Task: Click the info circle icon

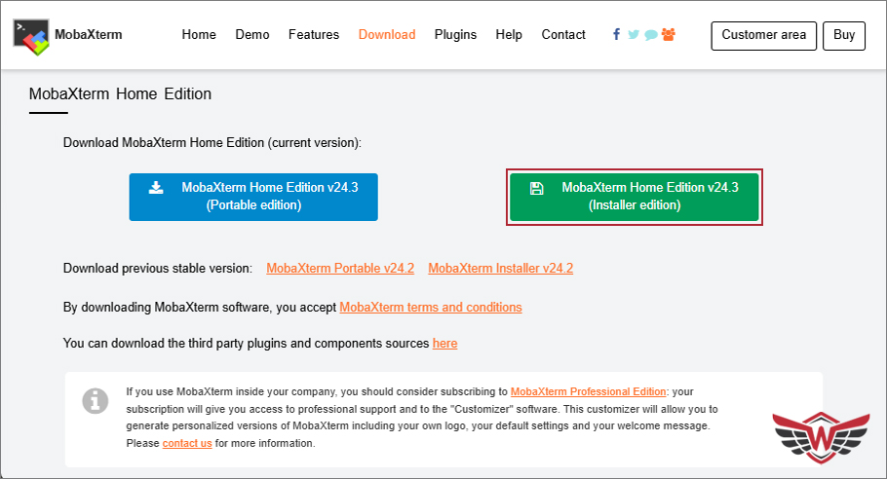Action: click(x=95, y=399)
